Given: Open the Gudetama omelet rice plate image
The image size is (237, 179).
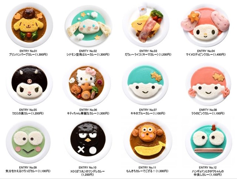Looking at the screenshot, I should click(146, 25).
